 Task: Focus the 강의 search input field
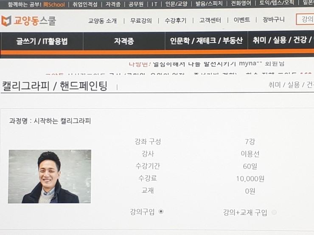coord(305,19)
